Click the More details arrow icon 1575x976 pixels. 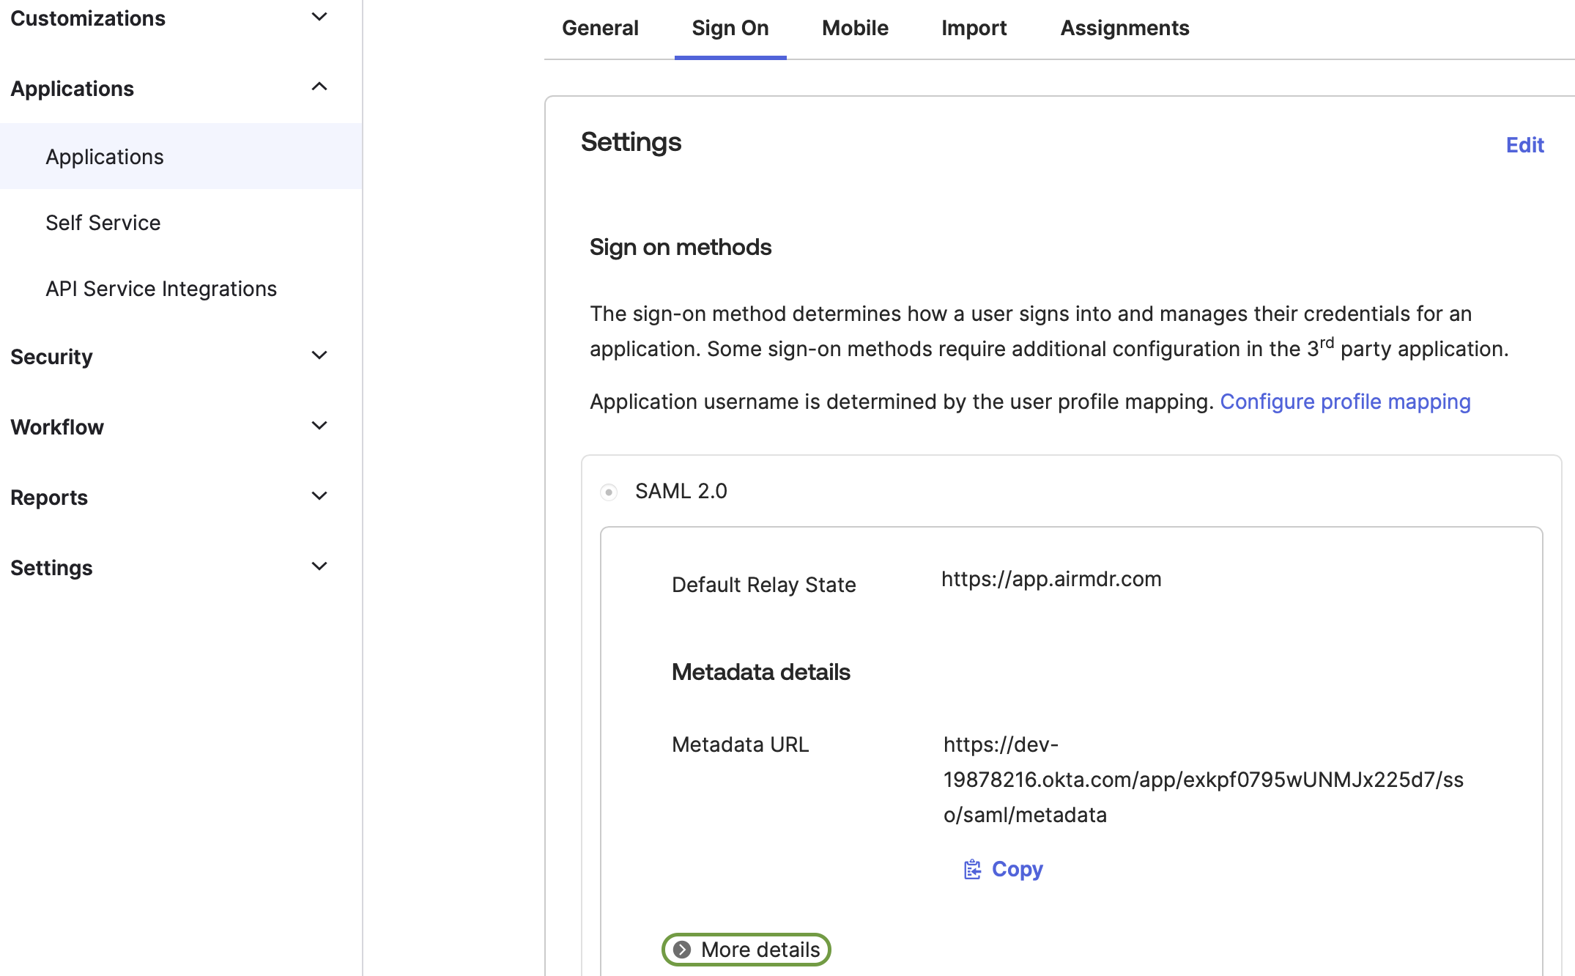tap(682, 950)
